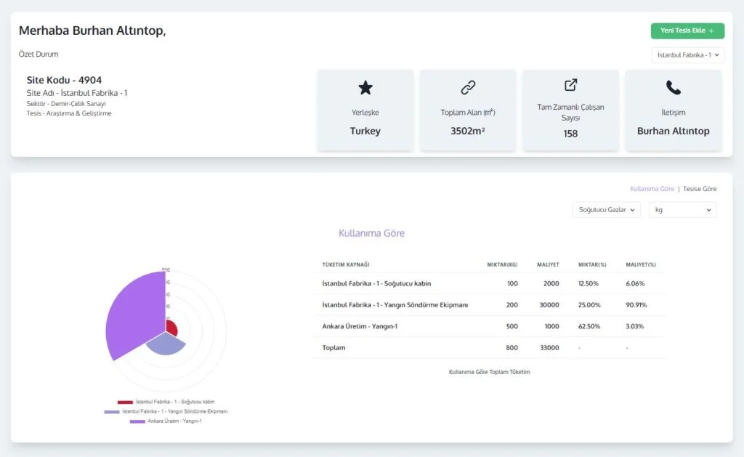Image resolution: width=744 pixels, height=457 pixels.
Task: Switch to the Kullanıma Göre view
Action: click(652, 189)
